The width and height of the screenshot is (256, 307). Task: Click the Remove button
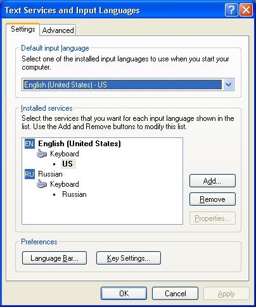pos(212,199)
